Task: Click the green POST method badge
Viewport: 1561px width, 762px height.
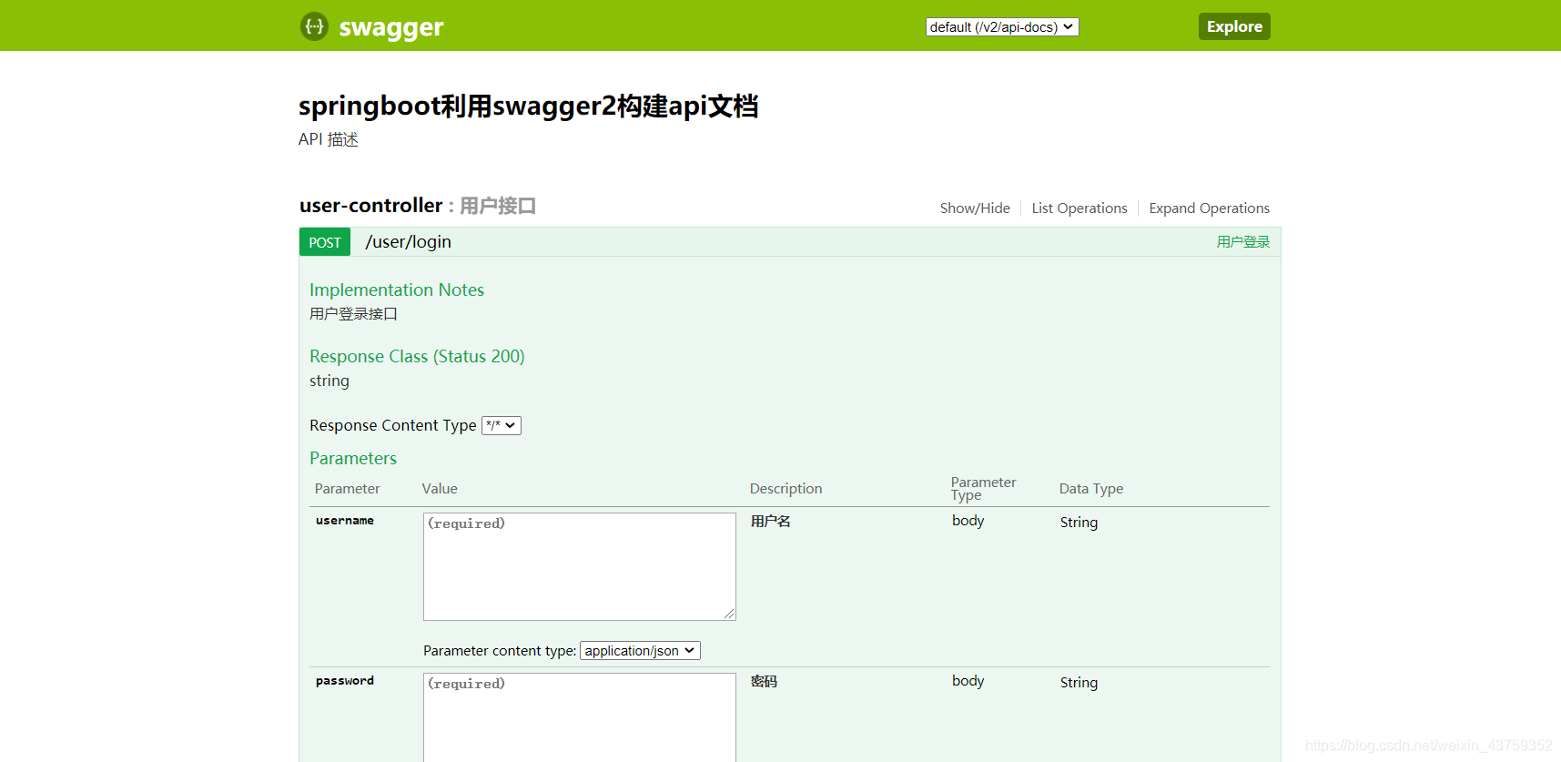Action: 325,242
